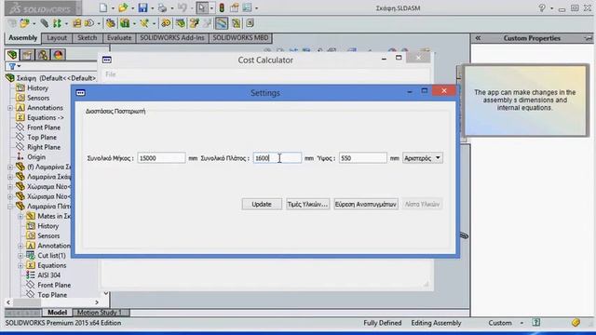Click the Συνολικό Μήκος field showing 15000
This screenshot has height=335, width=596.
point(161,158)
